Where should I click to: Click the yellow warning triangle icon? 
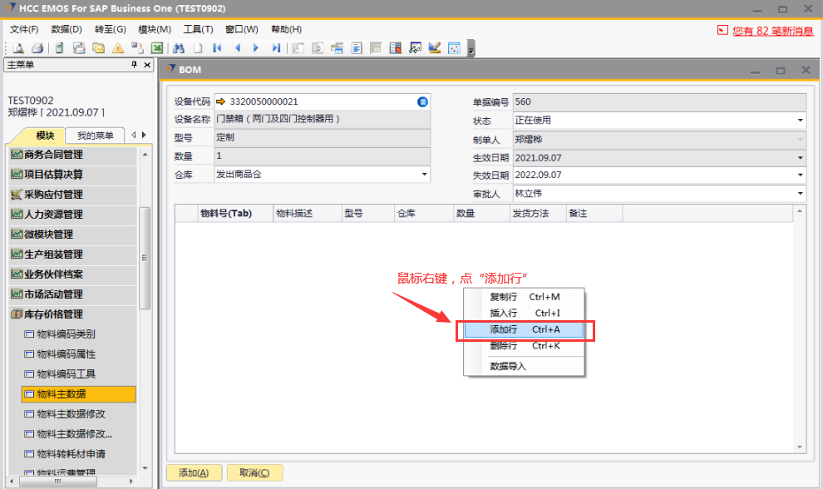coord(118,48)
